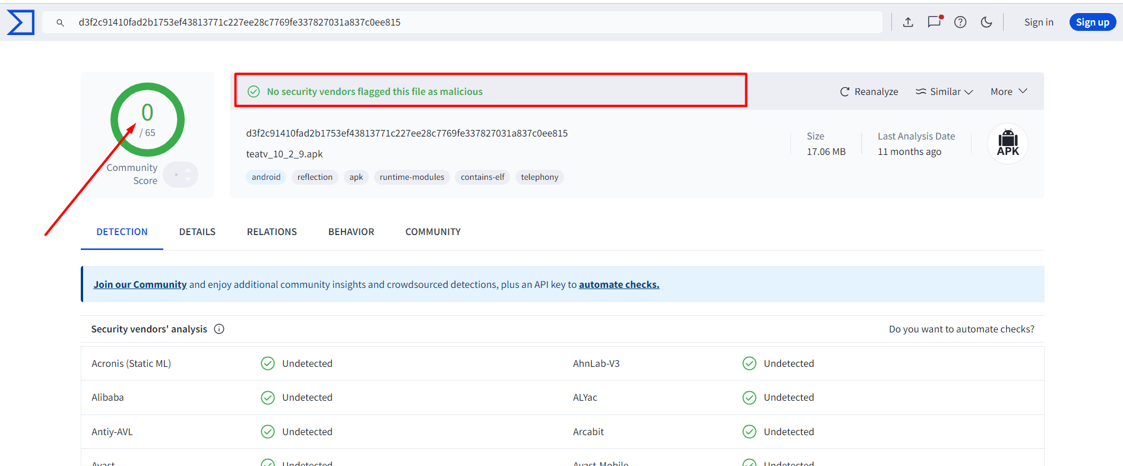
Task: Click the green check icon in no-vendors-flagged banner
Action: (254, 91)
